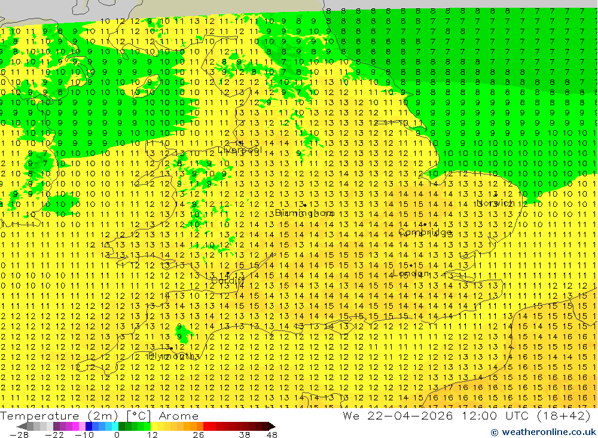598x438 pixels.
Task: Click the London city label
Action: click(x=411, y=273)
